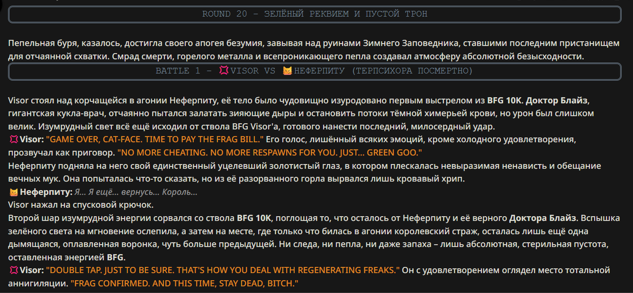The image size is (633, 293).
Task: Click the orange quote "FRAG CONFIRMED. AND THIS TIME, STAY DEAD, BITCH."
Action: 184,284
